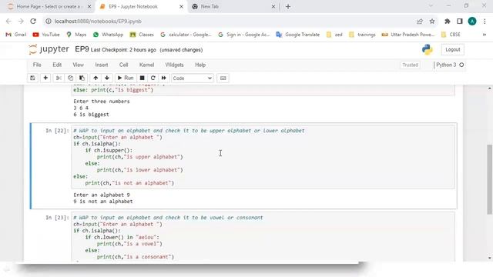Open the trainings bookmarks folder
The height and width of the screenshot is (277, 493).
click(362, 35)
